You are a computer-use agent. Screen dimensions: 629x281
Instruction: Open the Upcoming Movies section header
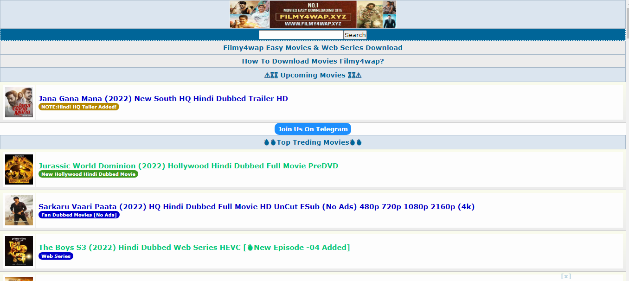coord(313,75)
